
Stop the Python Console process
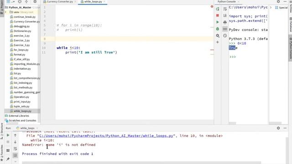click(218, 15)
